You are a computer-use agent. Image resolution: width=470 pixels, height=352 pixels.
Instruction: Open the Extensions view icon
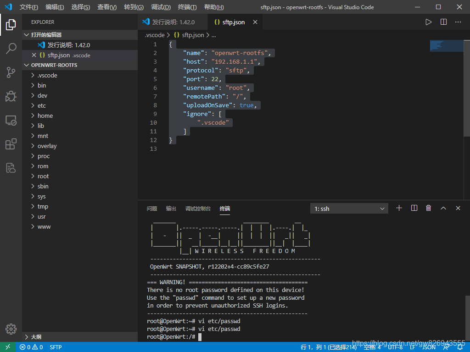11,144
